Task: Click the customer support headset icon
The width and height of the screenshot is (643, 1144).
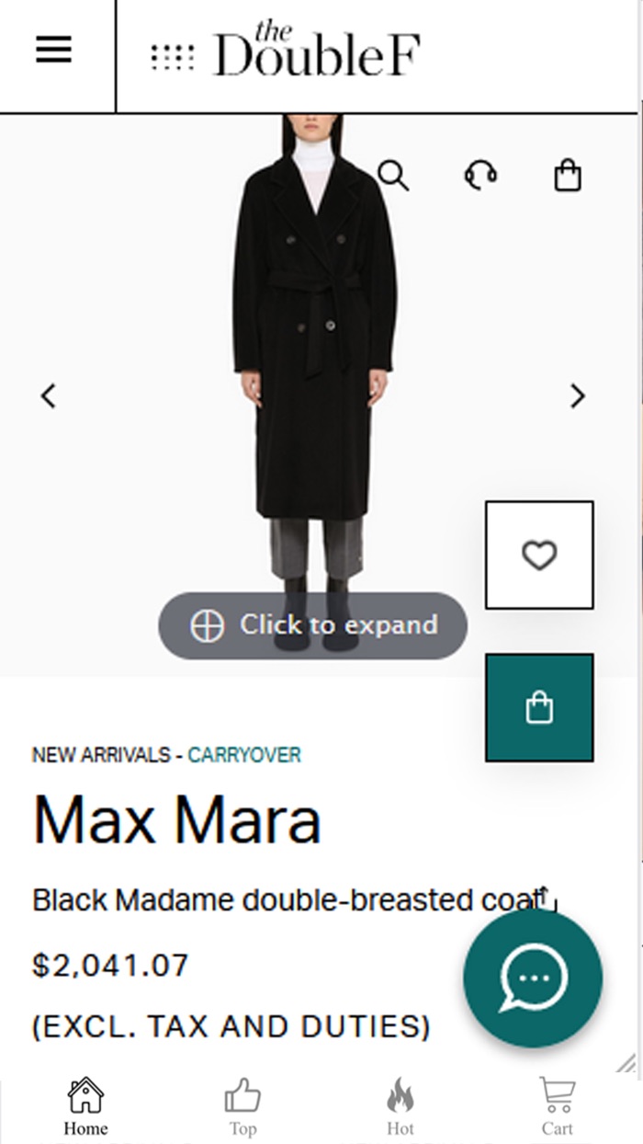Action: 480,174
